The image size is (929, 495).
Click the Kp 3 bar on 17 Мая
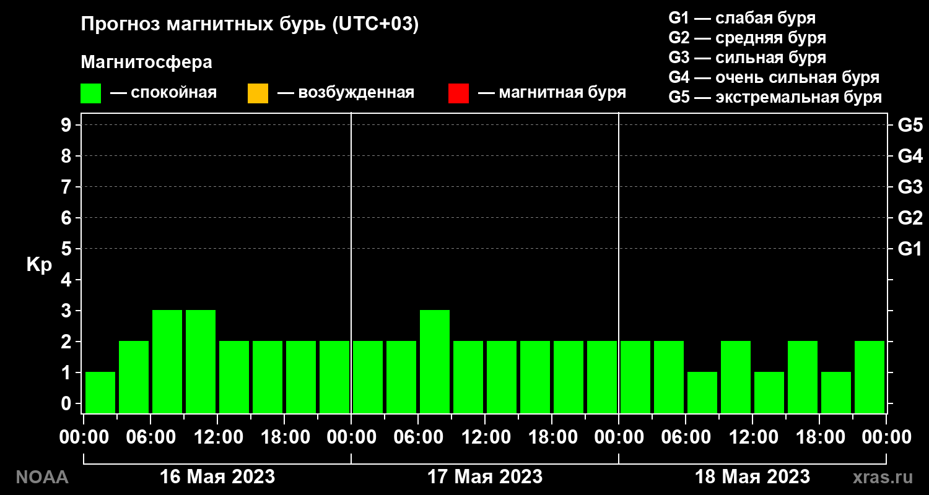(435, 361)
